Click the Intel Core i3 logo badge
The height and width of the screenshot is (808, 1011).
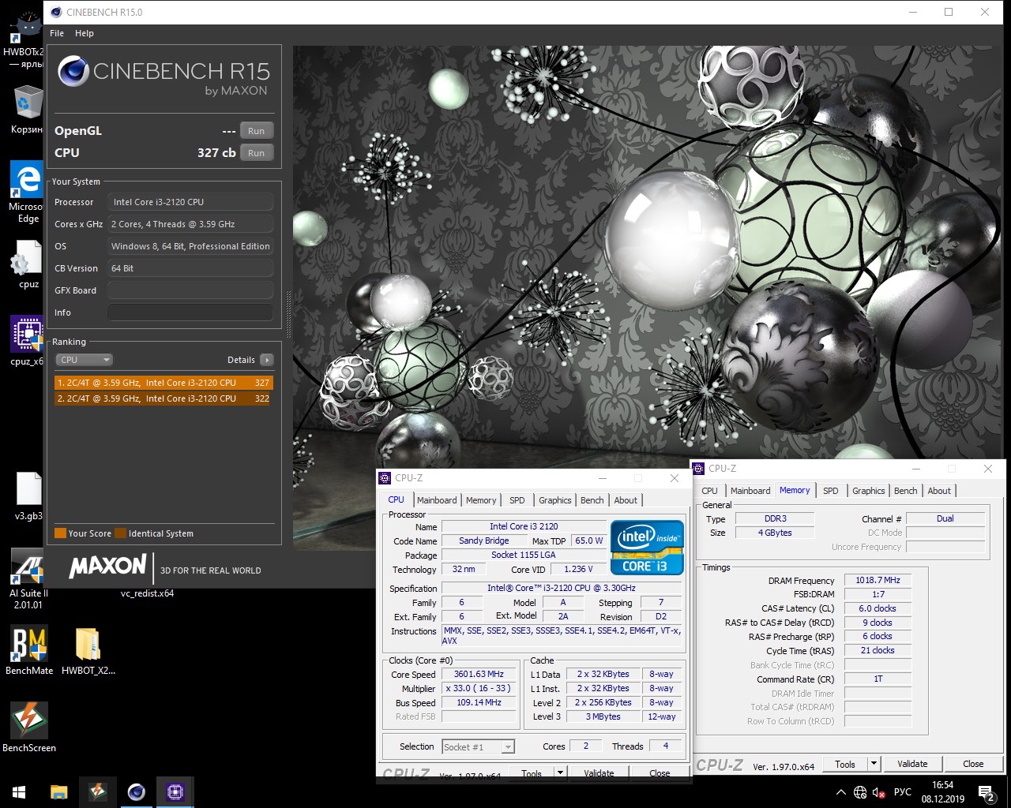coord(646,547)
